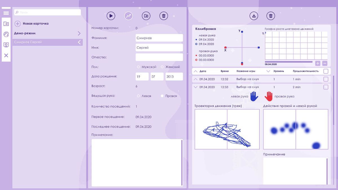Click the blue left hand icon
The width and height of the screenshot is (338, 190).
[x=254, y=96]
